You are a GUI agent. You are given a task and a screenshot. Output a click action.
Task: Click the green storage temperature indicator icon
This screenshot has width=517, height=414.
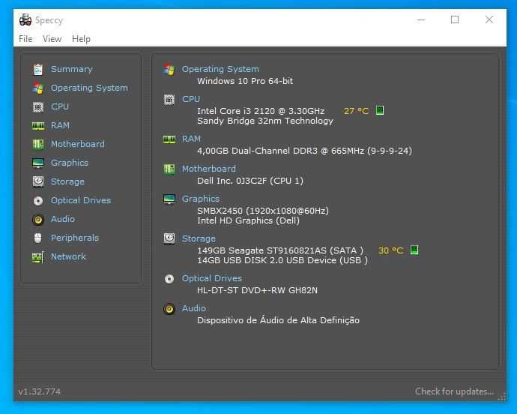414,250
